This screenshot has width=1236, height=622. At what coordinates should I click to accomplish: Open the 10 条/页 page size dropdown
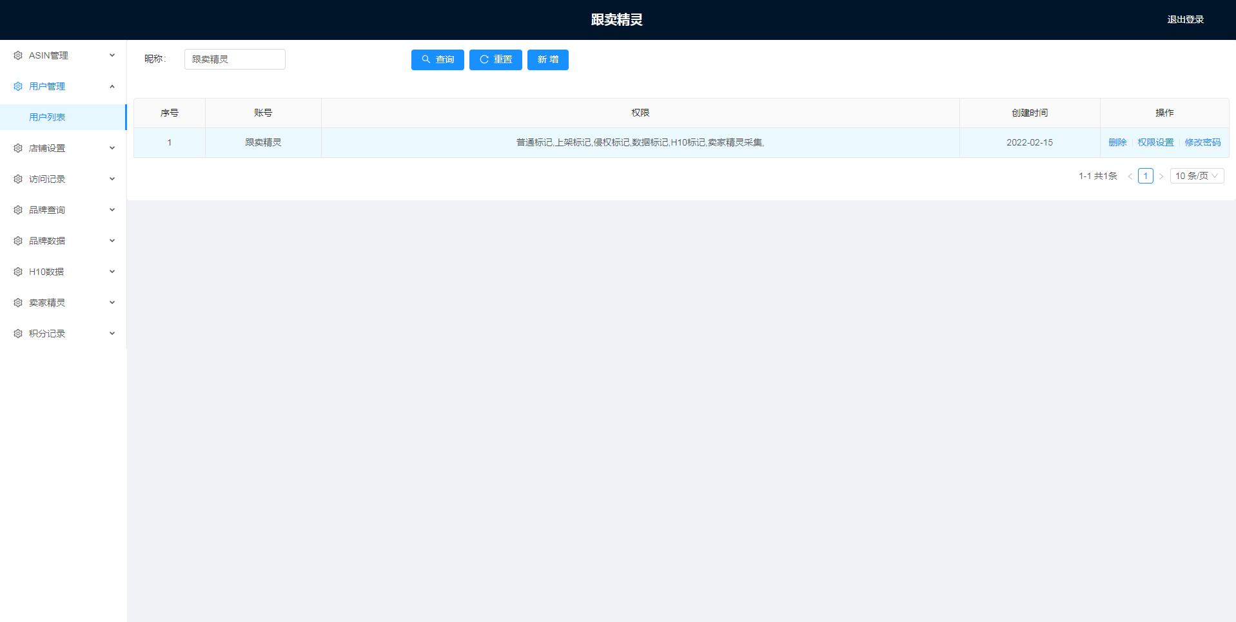[1197, 176]
